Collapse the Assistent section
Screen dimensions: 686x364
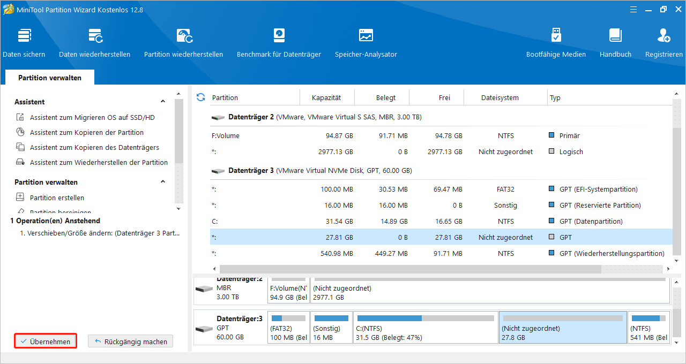163,102
